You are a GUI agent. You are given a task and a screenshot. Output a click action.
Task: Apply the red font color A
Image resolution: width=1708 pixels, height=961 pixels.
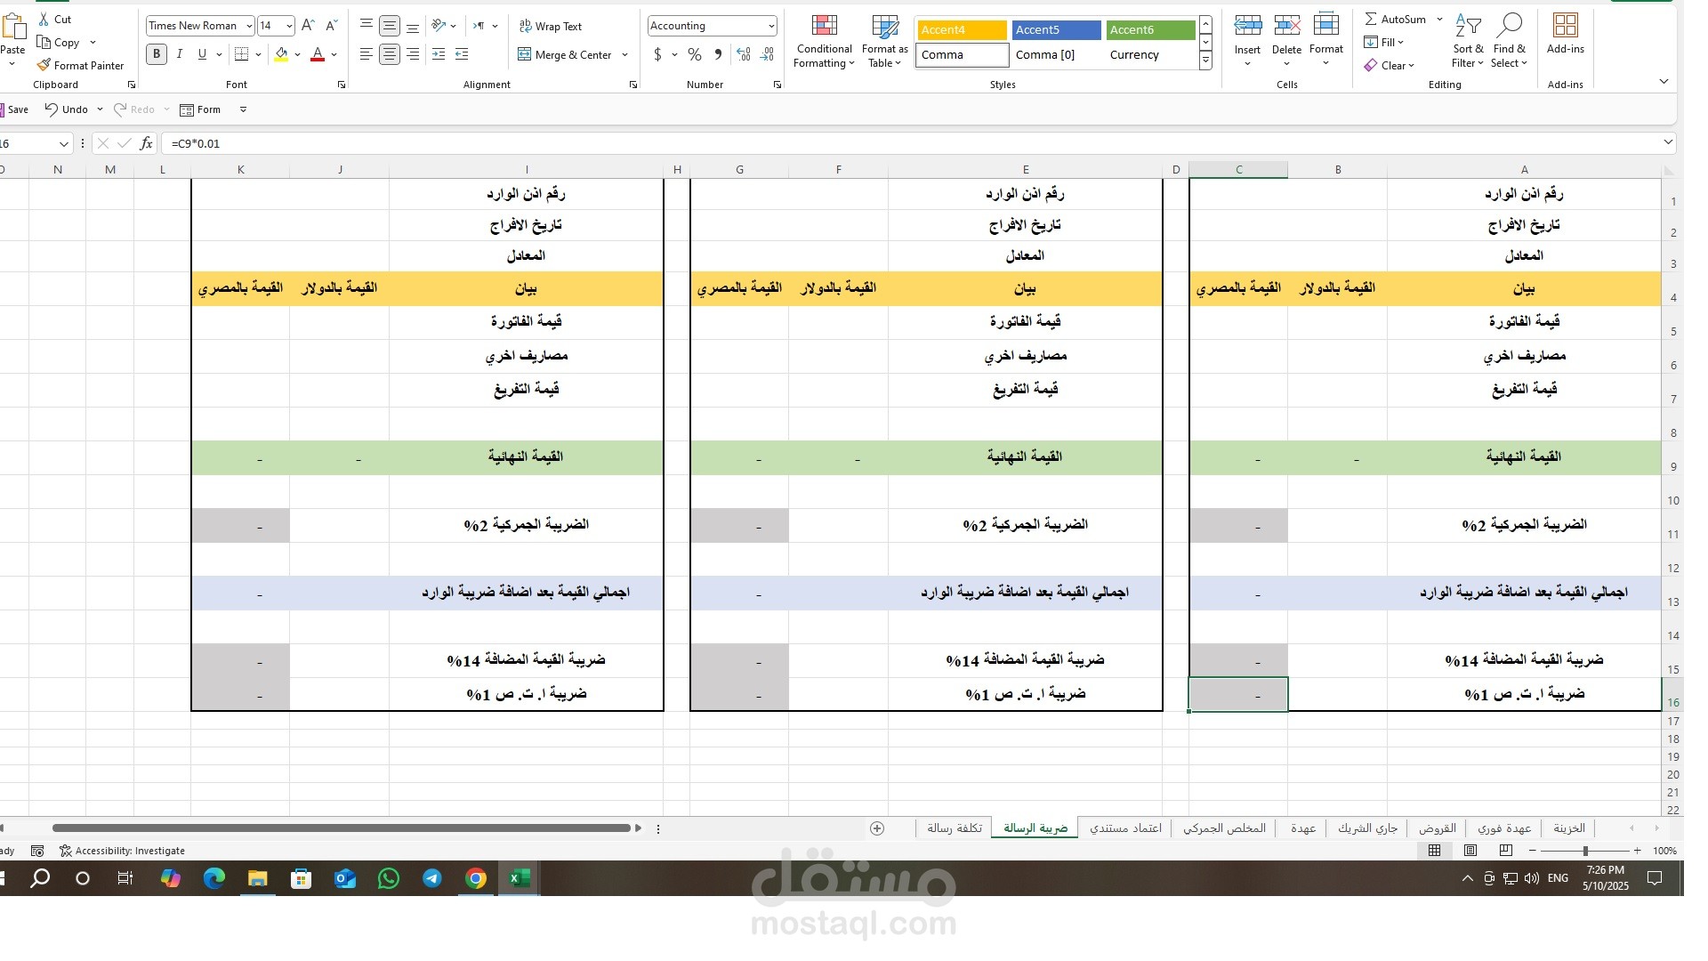click(x=318, y=54)
